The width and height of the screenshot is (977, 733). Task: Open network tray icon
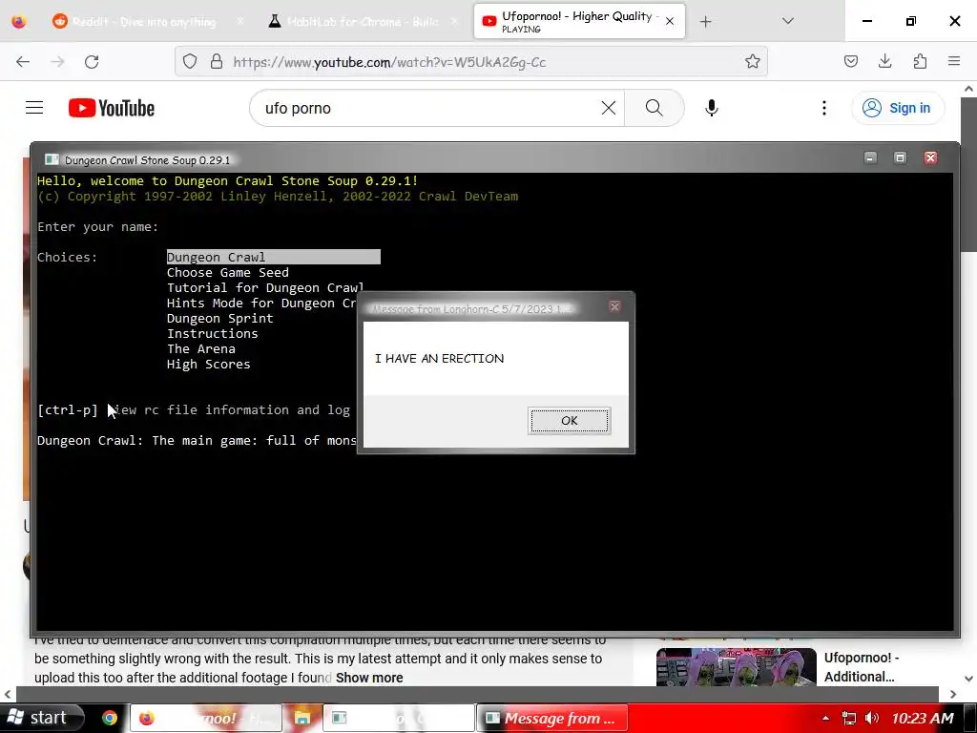pyautogui.click(x=848, y=718)
